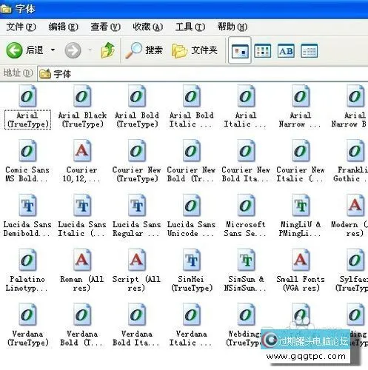Select the Verdana (TrueType) font
The image size is (368, 370).
click(x=27, y=314)
